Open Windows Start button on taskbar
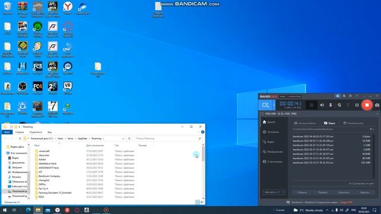Viewport: 381px width, 214px height. point(4,210)
